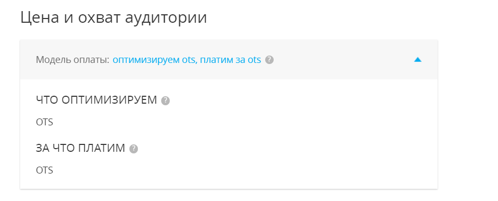This screenshot has width=498, height=201.
Task: Click 'платим за ots' part of the blue link
Action: pos(231,60)
